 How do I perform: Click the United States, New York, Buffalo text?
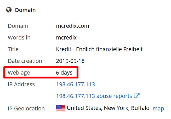[108, 108]
